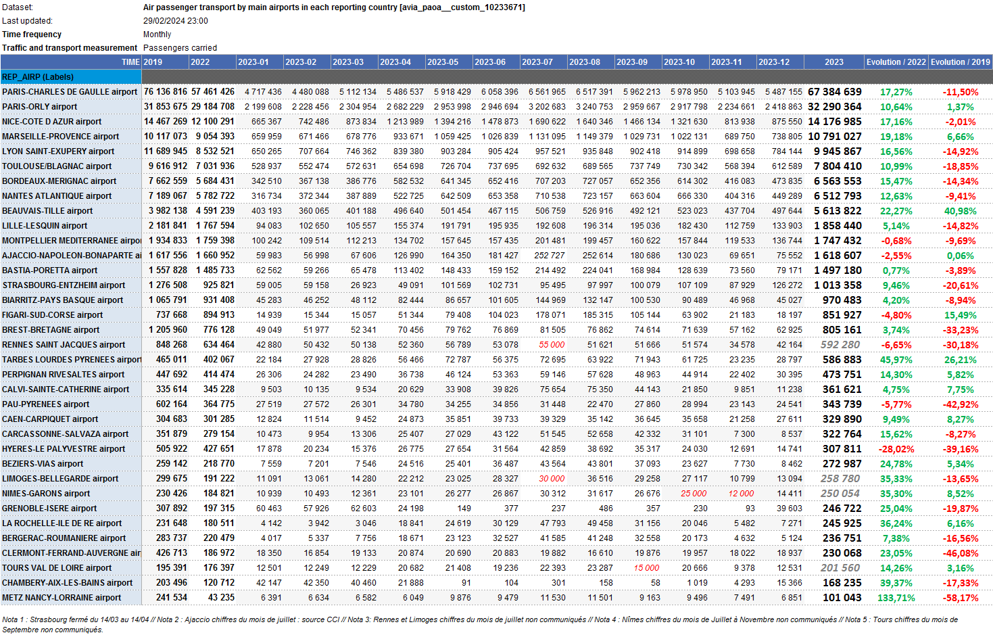Click the 2023 total '67 384 639'
Image resolution: width=993 pixels, height=635 pixels.
(835, 91)
